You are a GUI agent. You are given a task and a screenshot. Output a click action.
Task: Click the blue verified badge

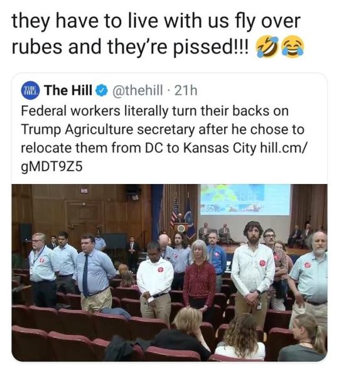(x=102, y=91)
